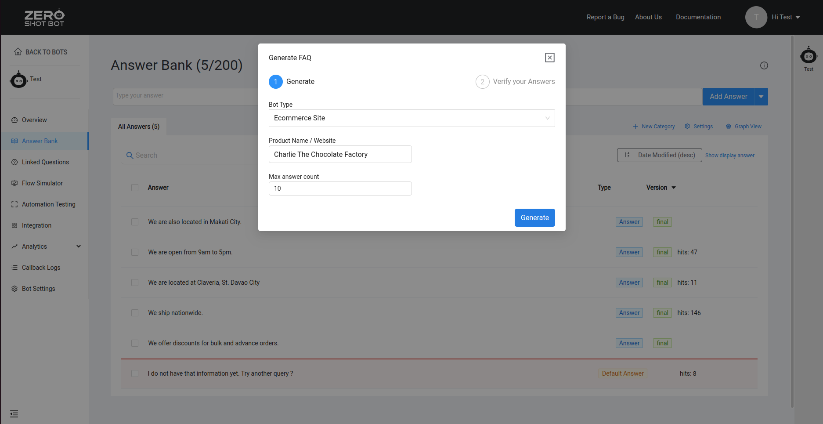The height and width of the screenshot is (424, 823).
Task: Check the box for 'We offer discounts for bulk' row
Action: (x=135, y=343)
